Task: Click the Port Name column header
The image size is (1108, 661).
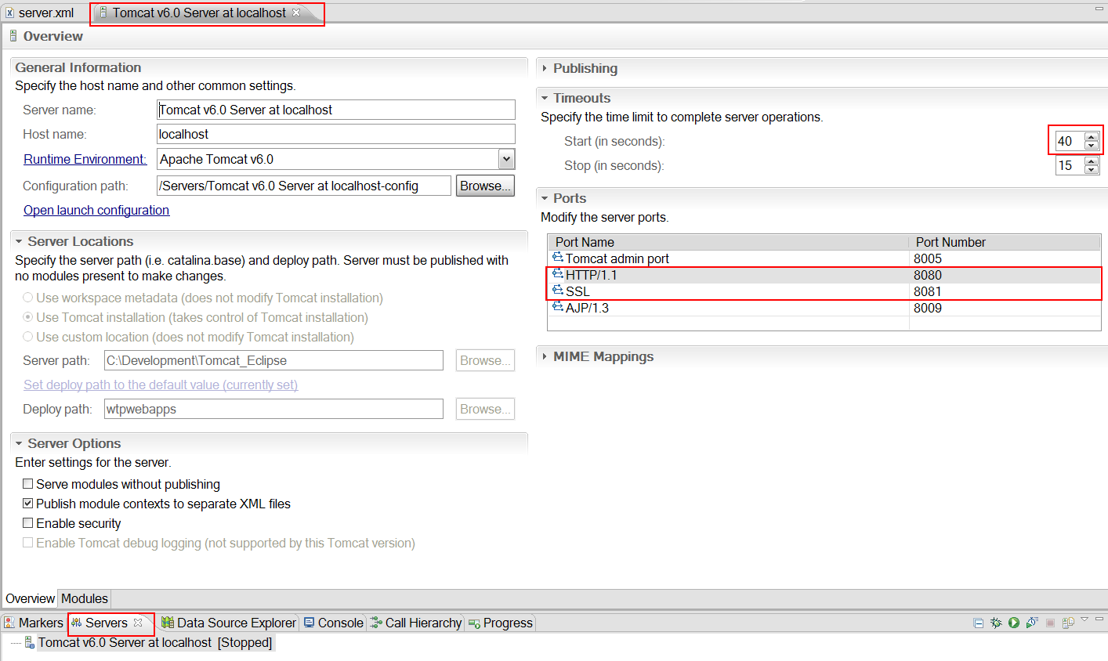Action: tap(728, 242)
